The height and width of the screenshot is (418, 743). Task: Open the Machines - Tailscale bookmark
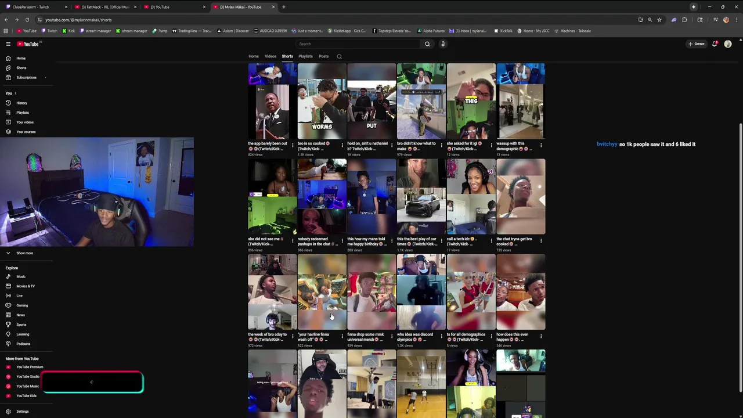573,31
